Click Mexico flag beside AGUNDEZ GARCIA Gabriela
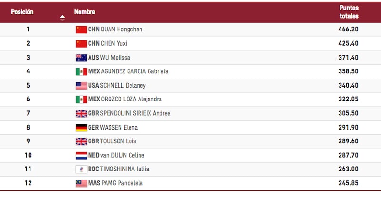The height and width of the screenshot is (200, 381). 81,72
